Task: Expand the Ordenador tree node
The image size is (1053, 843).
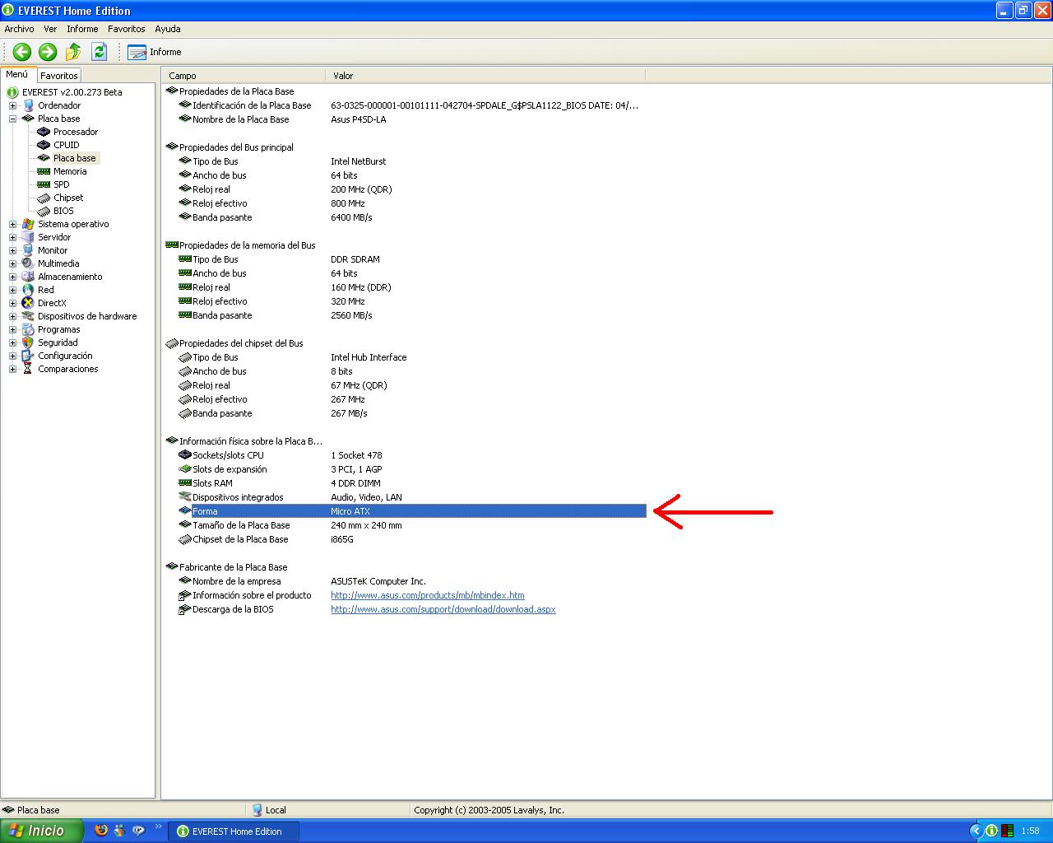Action: tap(12, 105)
